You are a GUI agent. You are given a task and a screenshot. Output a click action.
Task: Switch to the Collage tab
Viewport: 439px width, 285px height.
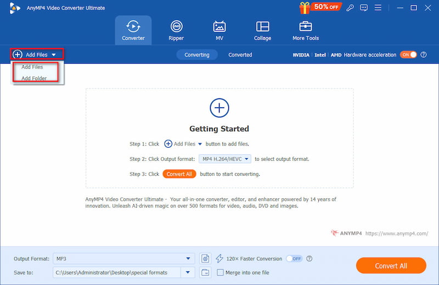(x=262, y=30)
